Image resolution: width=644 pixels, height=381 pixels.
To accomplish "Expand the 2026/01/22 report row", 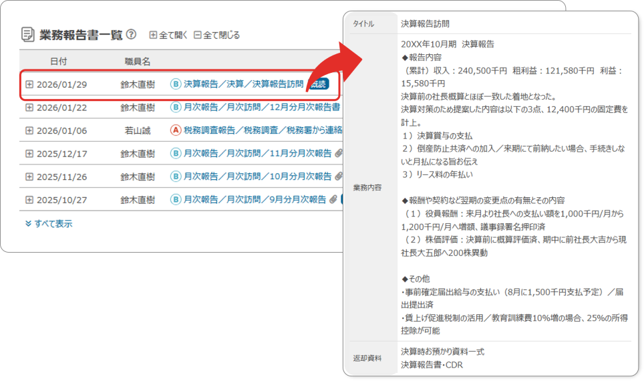I will [x=29, y=108].
